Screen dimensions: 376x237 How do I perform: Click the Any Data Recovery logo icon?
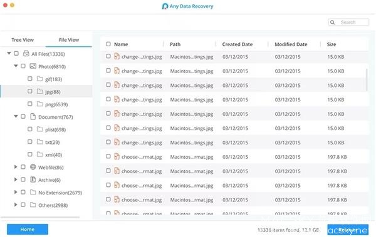click(x=165, y=6)
